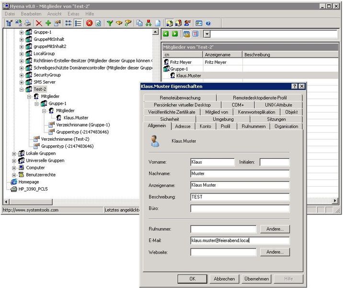Image resolution: width=343 pixels, height=288 pixels.
Task: Click the printer icon in toolbar
Action: click(28, 23)
